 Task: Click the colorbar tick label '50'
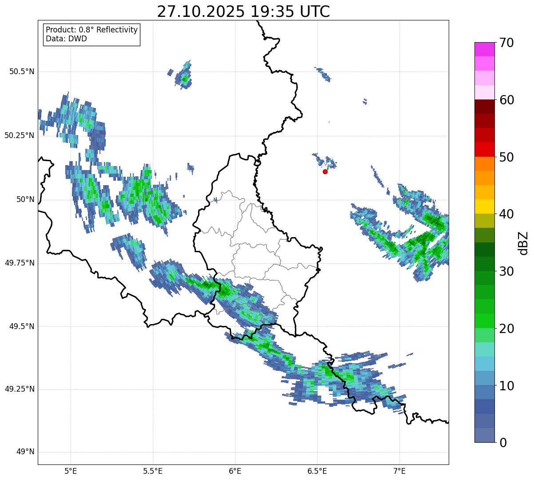coord(506,157)
